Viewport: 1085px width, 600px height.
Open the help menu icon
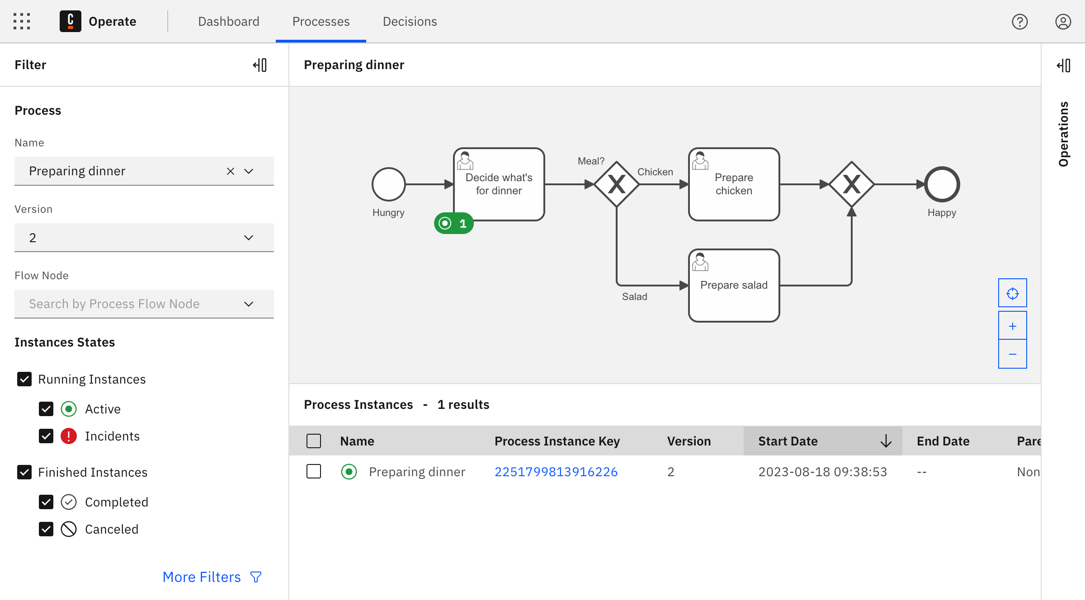(1020, 21)
